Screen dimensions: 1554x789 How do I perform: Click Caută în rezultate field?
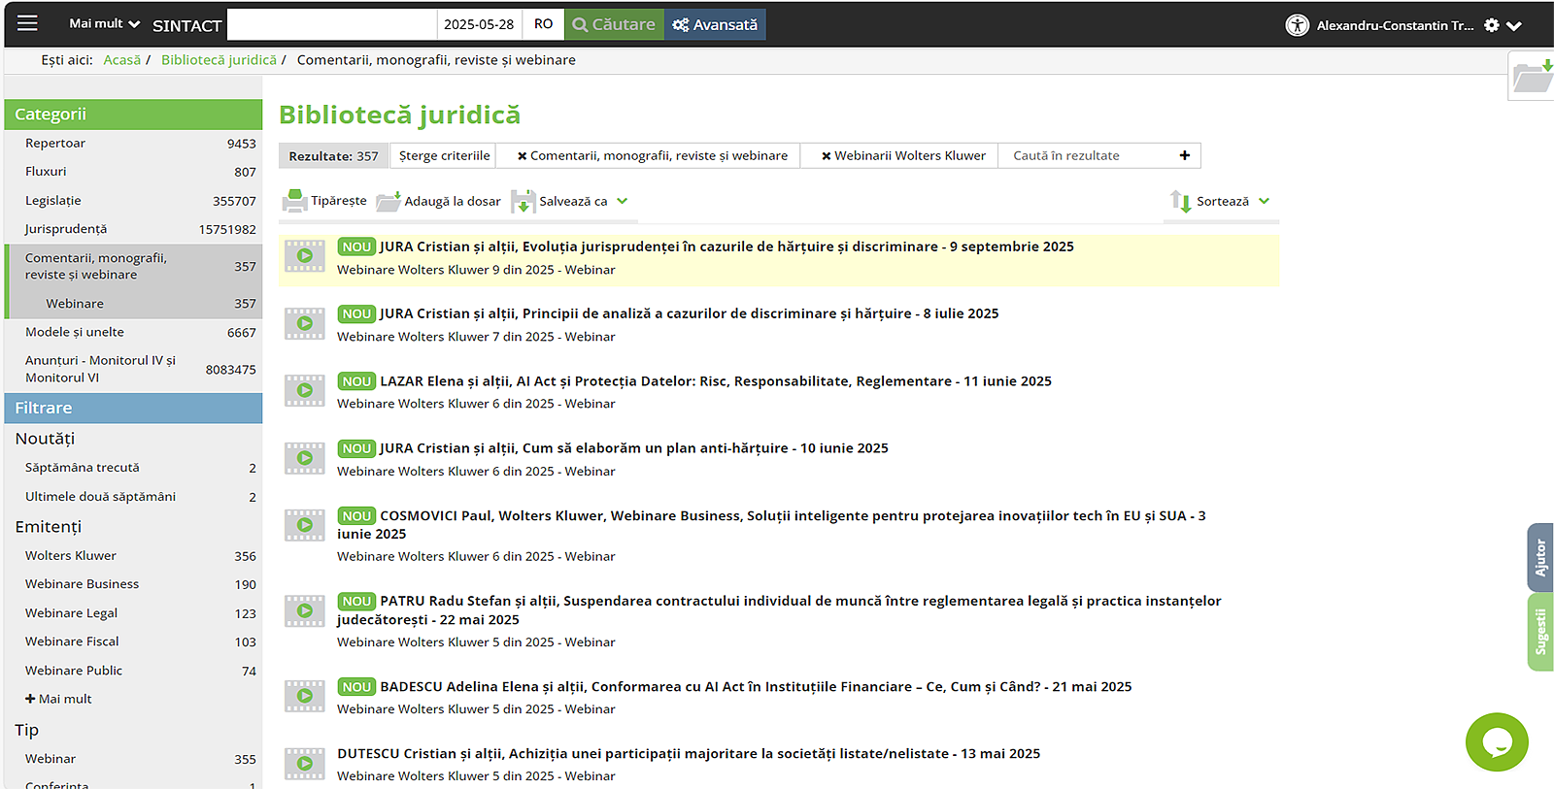coord(1086,155)
